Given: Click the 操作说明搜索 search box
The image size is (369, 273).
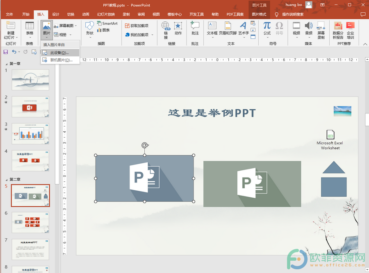Looking at the screenshot, I should 293,14.
